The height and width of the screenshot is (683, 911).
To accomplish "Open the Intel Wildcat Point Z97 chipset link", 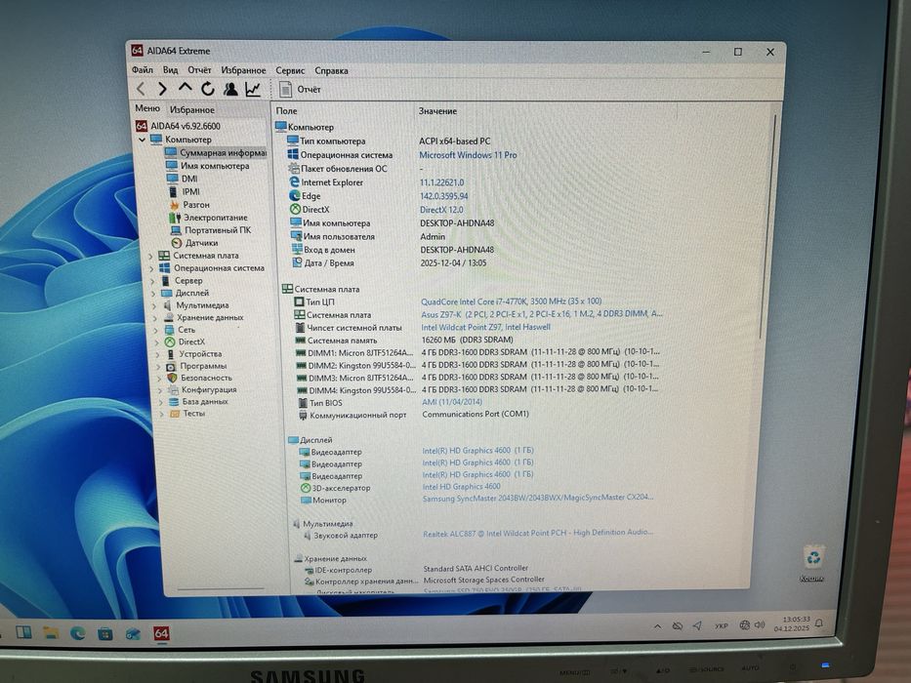I will click(485, 327).
